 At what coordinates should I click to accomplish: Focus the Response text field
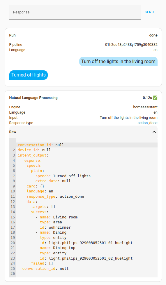[75, 12]
